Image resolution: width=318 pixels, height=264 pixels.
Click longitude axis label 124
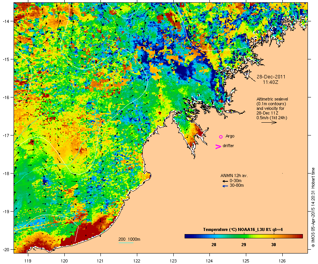click(x=210, y=261)
